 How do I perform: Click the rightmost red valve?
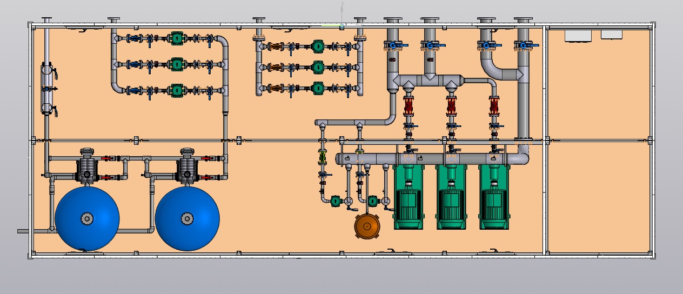pyautogui.click(x=493, y=105)
